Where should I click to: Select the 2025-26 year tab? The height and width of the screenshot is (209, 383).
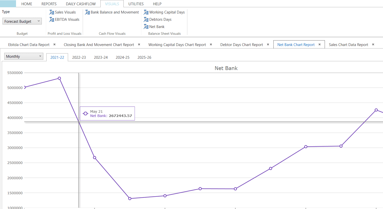tap(144, 57)
